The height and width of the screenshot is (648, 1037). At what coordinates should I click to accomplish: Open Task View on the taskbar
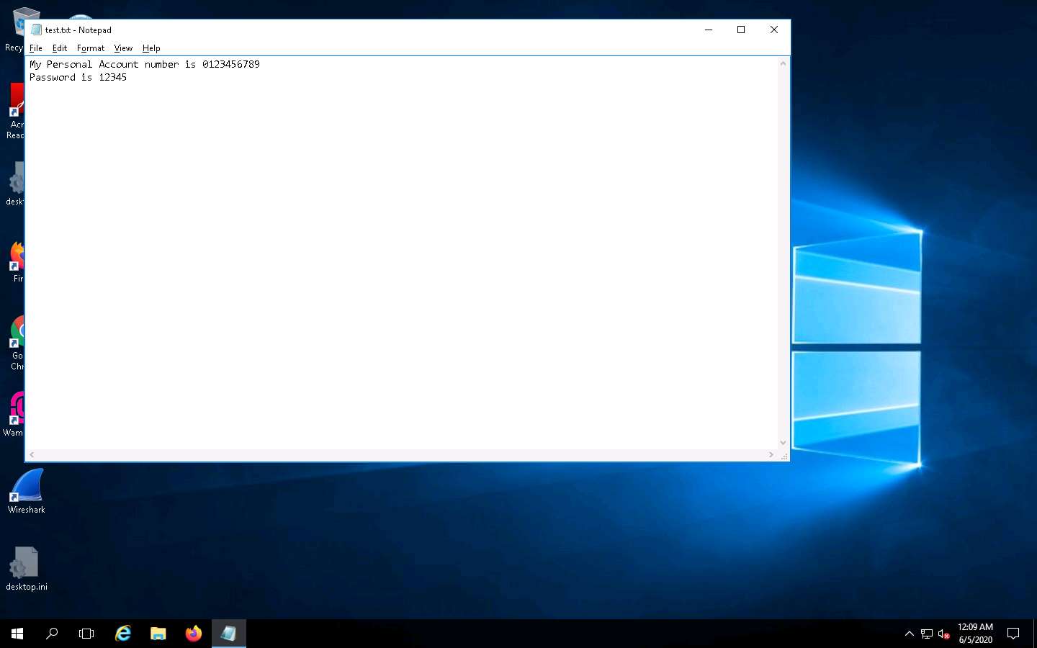click(86, 634)
